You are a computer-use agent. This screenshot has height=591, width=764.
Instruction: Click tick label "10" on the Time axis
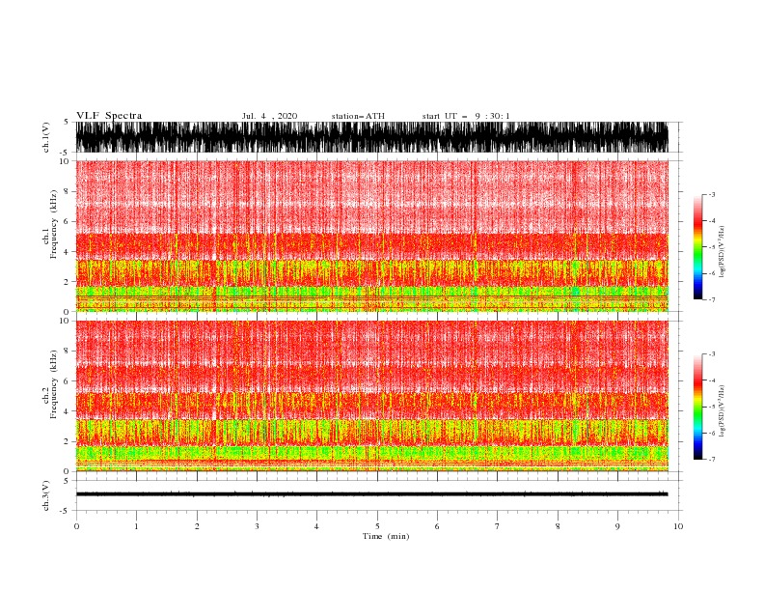coord(678,526)
